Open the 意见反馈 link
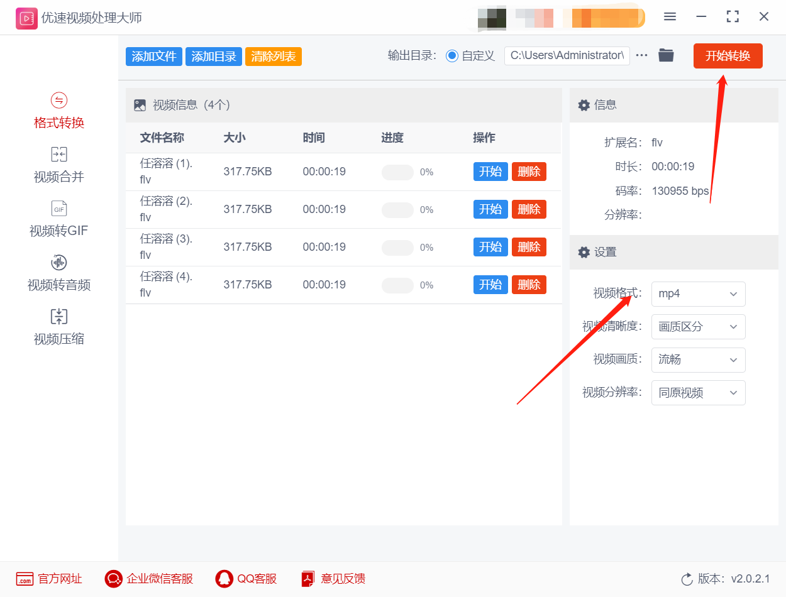The width and height of the screenshot is (786, 597). (343, 579)
